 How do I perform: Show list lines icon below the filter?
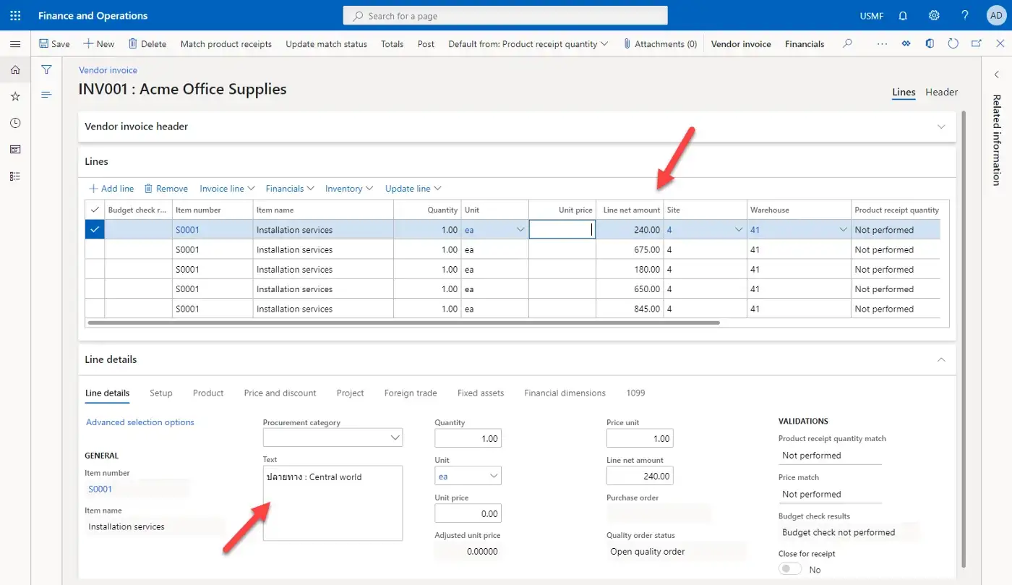[46, 95]
